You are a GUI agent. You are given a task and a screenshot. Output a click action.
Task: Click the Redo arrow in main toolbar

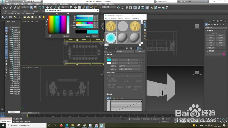click(x=6, y=8)
